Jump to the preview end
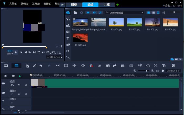This screenshot has width=184, height=115. [34, 52]
